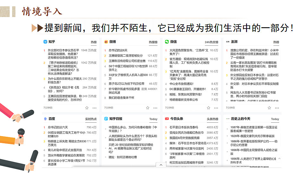This screenshot has width=308, height=173.
Task: Switch to 澎湃 热榜 tab
Action: coord(276,42)
